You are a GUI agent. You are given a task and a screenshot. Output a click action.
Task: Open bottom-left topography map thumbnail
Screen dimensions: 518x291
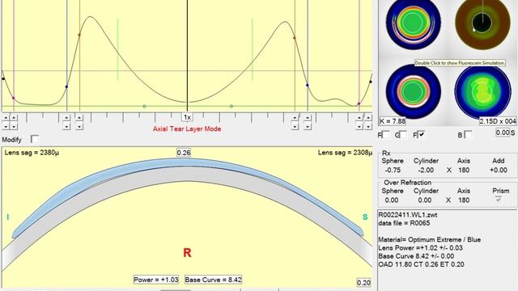tap(414, 91)
